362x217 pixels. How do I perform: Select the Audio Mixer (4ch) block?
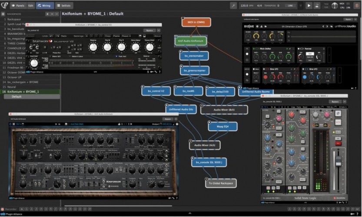(205, 145)
